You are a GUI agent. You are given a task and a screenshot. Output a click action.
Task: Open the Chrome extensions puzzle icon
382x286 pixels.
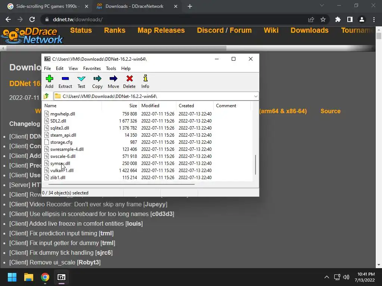point(338,19)
